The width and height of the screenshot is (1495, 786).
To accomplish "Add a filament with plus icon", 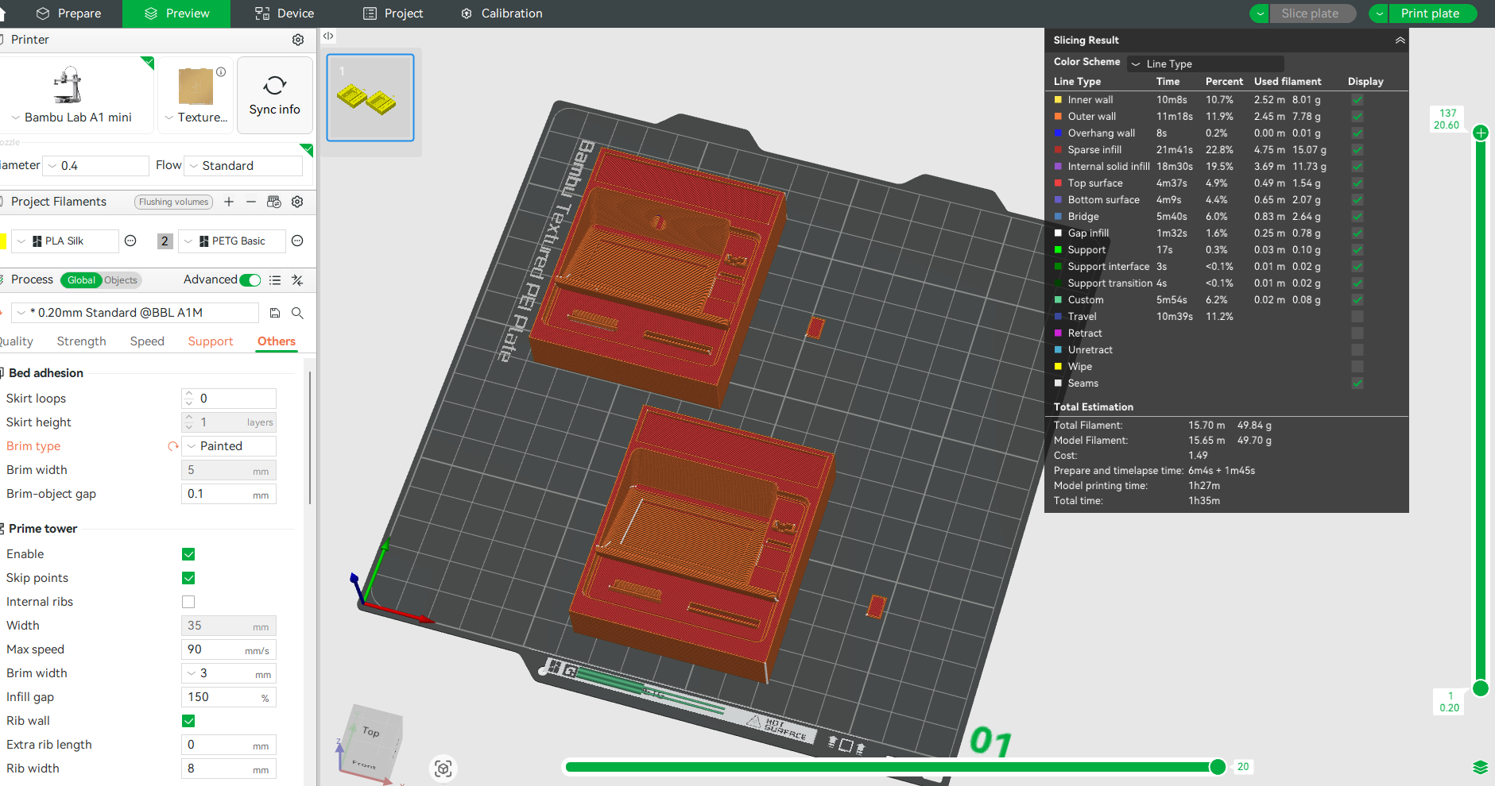I will pos(229,202).
